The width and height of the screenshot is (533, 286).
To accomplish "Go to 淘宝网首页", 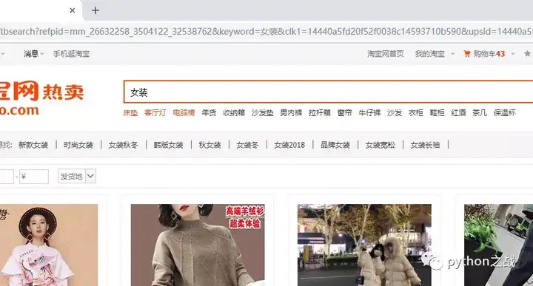I will pyautogui.click(x=386, y=54).
